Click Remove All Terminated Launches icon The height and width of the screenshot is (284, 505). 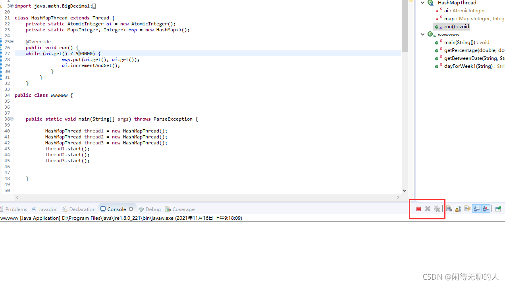click(437, 209)
